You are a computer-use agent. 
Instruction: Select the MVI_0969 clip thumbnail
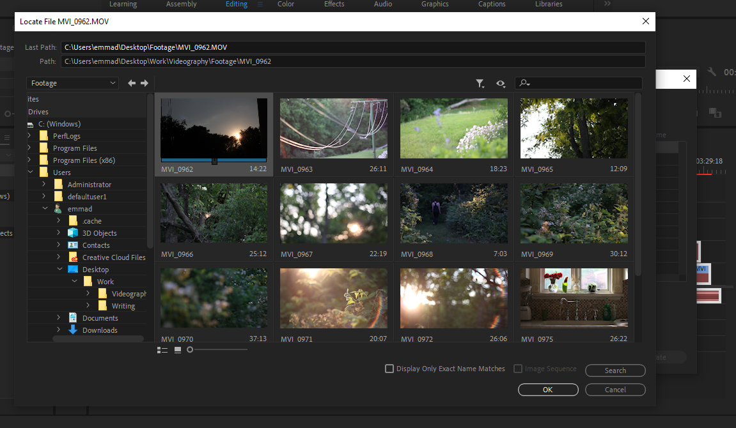point(574,213)
